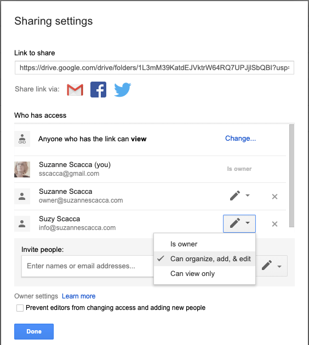309x345 pixels.
Task: Share the link via Facebook icon
Action: [99, 90]
